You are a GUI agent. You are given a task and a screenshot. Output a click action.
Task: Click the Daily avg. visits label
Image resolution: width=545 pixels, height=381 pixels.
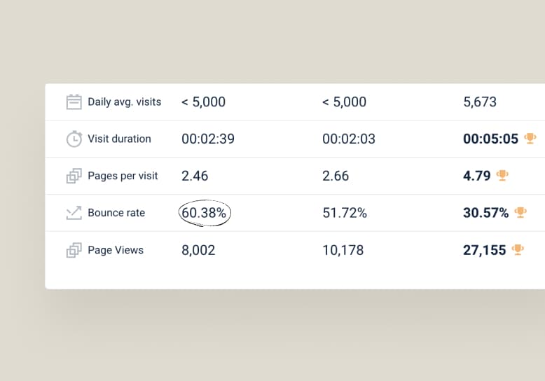[x=124, y=102]
